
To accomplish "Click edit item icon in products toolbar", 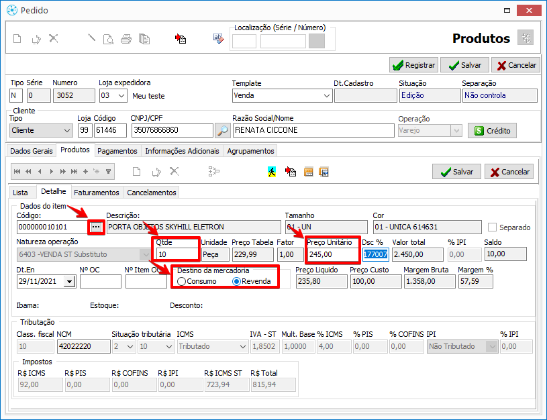I will [x=156, y=172].
